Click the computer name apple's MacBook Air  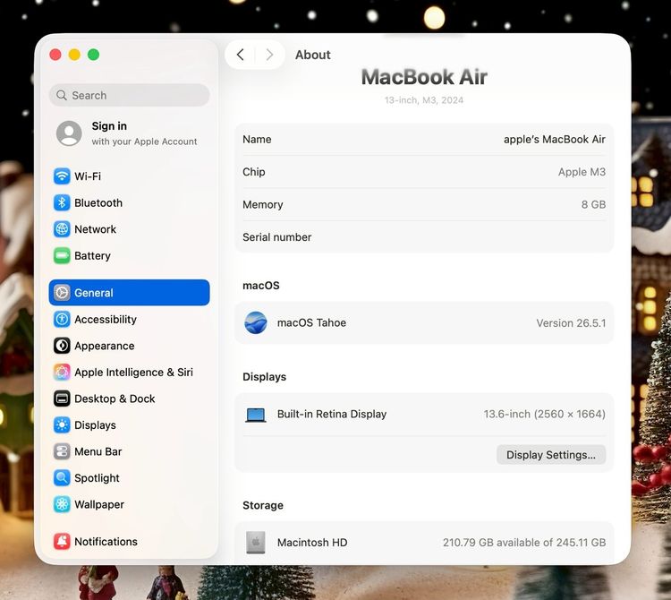[x=554, y=139]
